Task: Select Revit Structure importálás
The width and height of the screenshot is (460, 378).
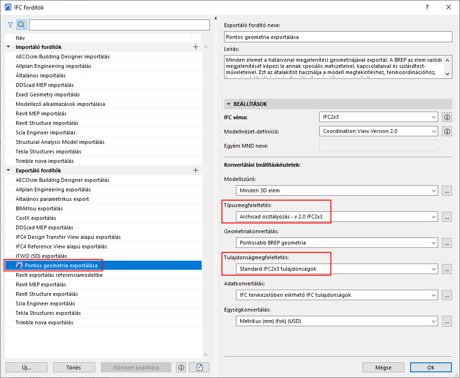Action: [104, 123]
